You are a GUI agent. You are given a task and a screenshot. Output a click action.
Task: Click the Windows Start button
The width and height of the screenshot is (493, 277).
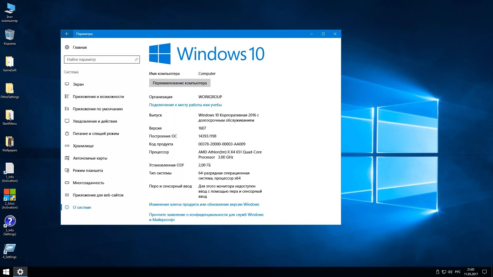pos(6,272)
